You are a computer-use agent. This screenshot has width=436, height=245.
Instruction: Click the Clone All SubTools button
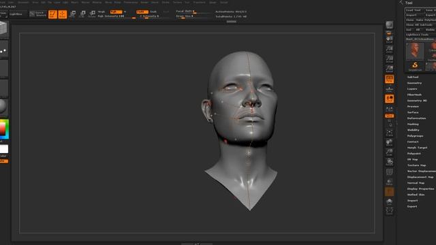click(x=420, y=24)
